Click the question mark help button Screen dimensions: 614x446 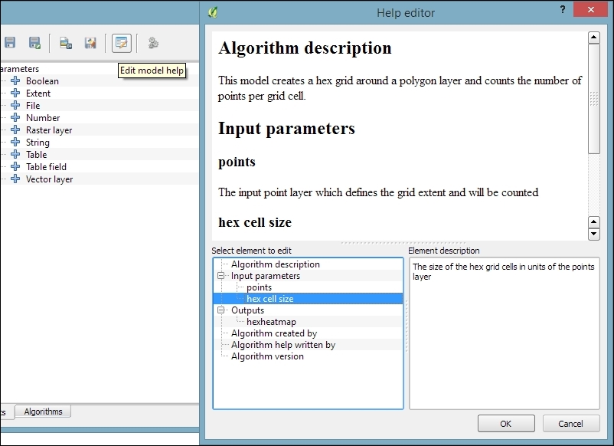point(562,9)
